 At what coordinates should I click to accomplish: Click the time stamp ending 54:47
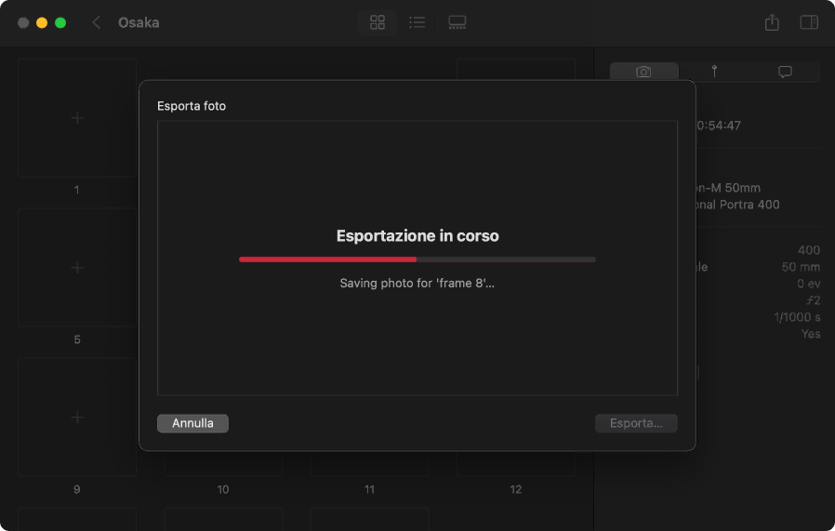pyautogui.click(x=719, y=126)
